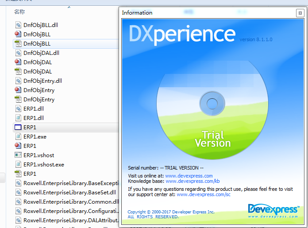Click the ERP1.vshost.exe file icon

point(18,164)
